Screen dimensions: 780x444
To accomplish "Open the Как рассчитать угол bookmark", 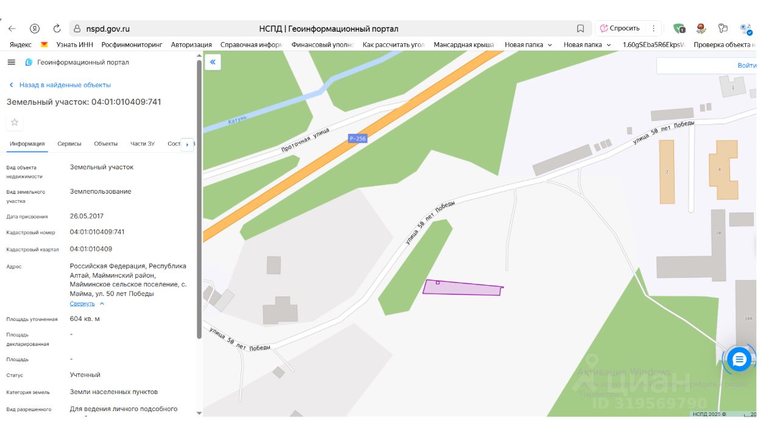I will pyautogui.click(x=394, y=44).
